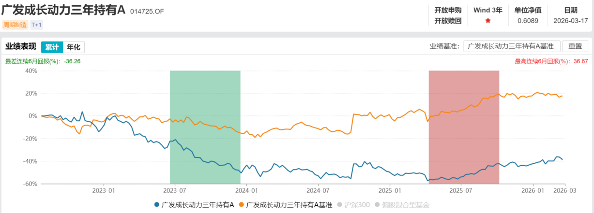This screenshot has height=213, width=594.
Task: Click the grey 沪深300 legend dot
Action: tap(340, 205)
